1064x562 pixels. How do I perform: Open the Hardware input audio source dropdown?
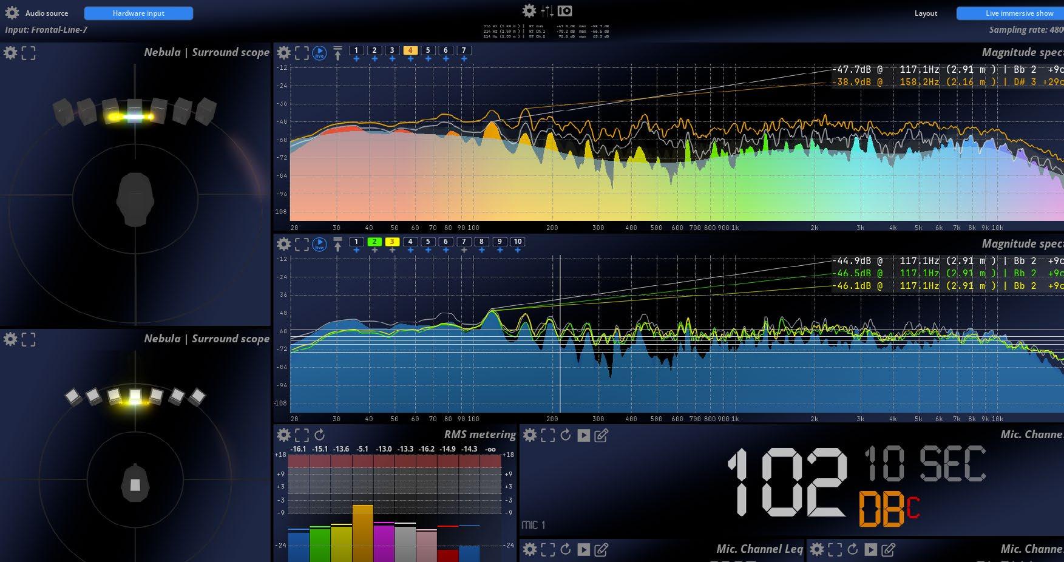click(x=138, y=13)
